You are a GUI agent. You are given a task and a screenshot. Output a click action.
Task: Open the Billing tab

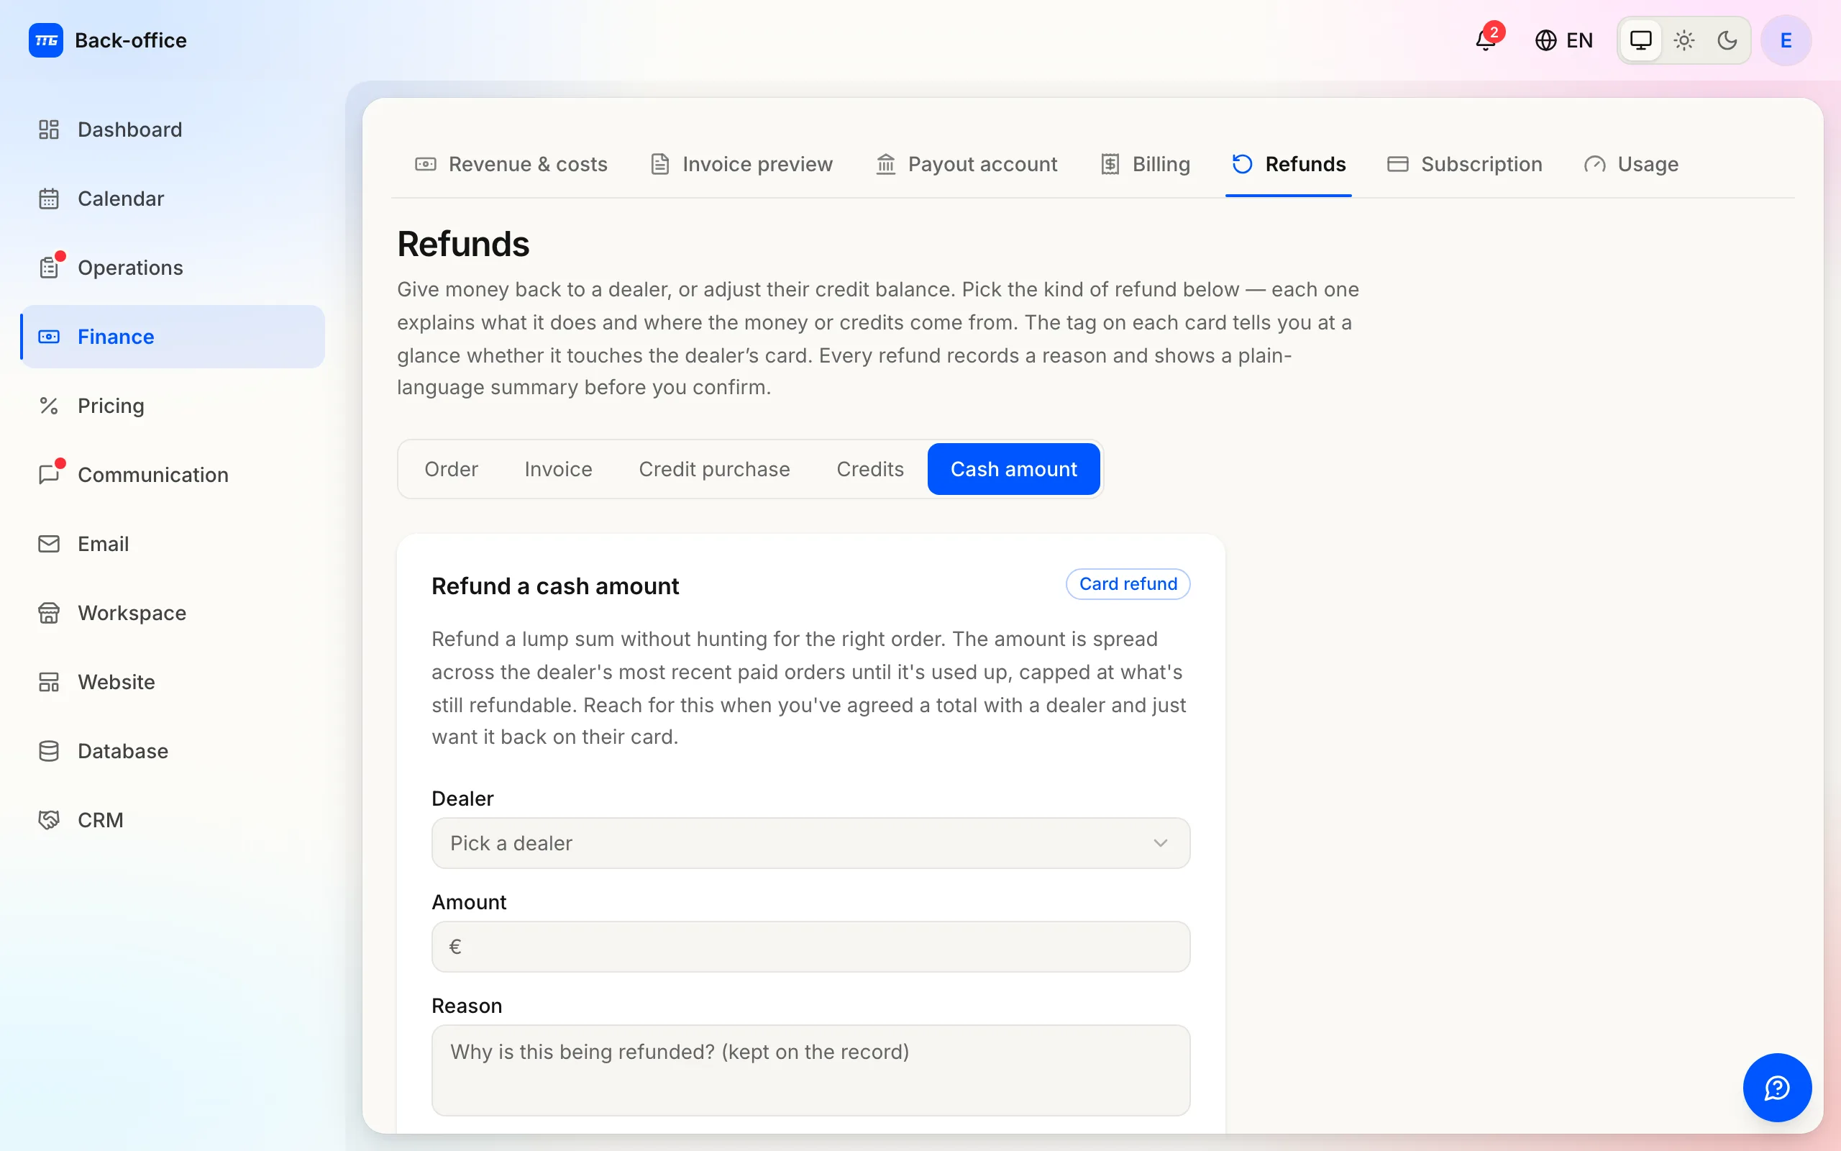coord(1146,165)
